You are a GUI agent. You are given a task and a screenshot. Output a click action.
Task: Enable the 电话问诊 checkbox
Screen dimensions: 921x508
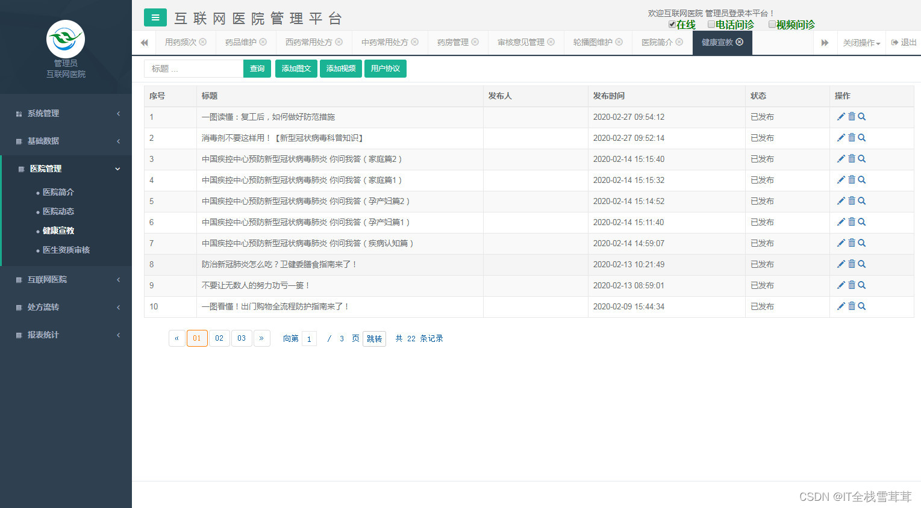click(711, 25)
